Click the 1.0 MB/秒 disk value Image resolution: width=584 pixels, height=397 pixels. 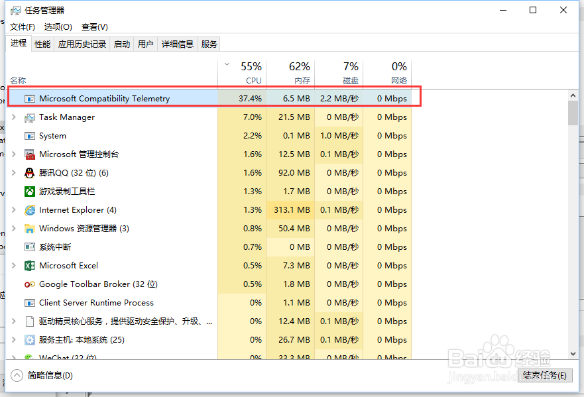[x=339, y=136]
